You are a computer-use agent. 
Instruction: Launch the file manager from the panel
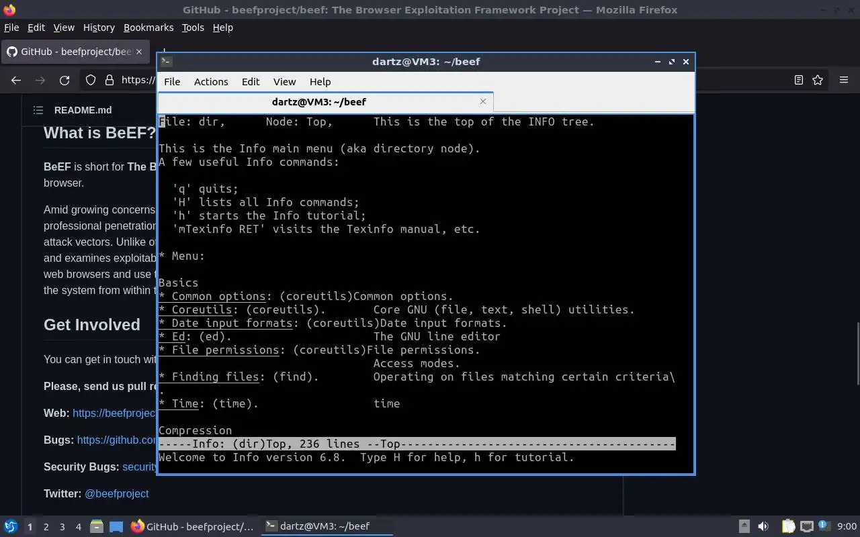pyautogui.click(x=97, y=526)
